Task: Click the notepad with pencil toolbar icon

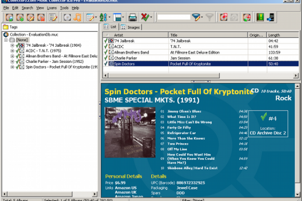Action: pos(53,18)
